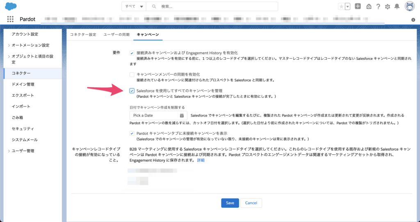420x222 pixels.
Task: Open the setup gear icon
Action: tap(388, 7)
